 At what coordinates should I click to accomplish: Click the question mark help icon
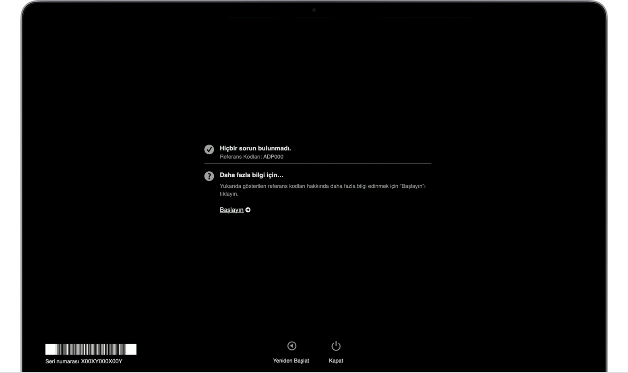tap(209, 176)
